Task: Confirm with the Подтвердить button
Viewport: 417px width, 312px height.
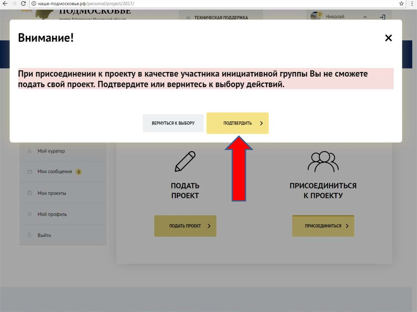Action: (x=237, y=123)
